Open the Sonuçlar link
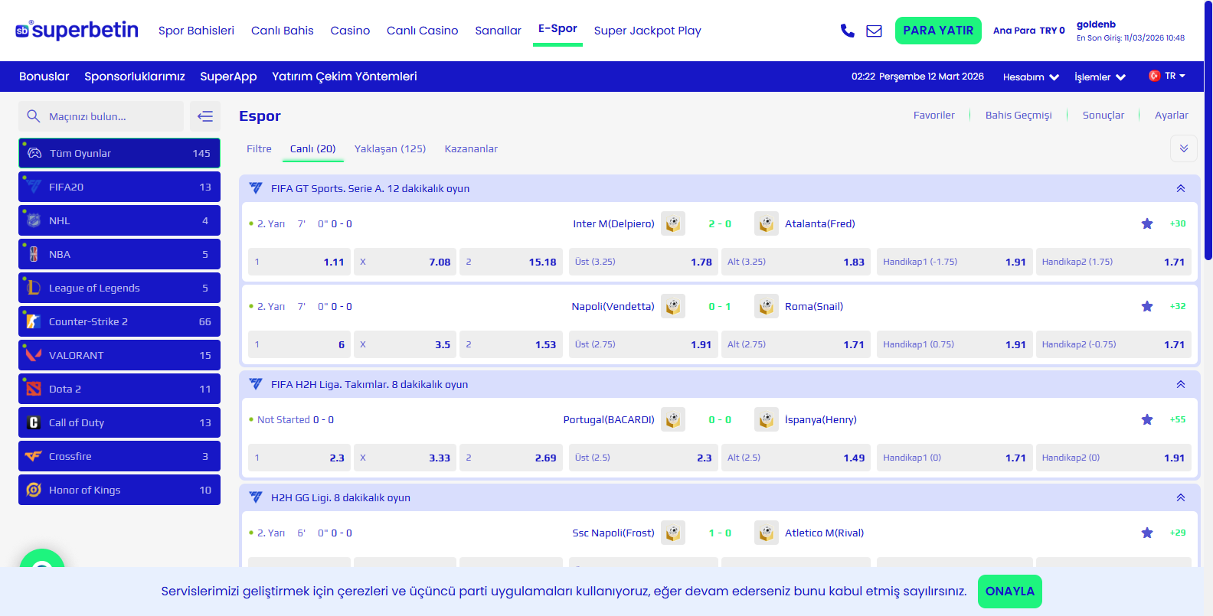Image resolution: width=1213 pixels, height=616 pixels. pyautogui.click(x=1103, y=116)
